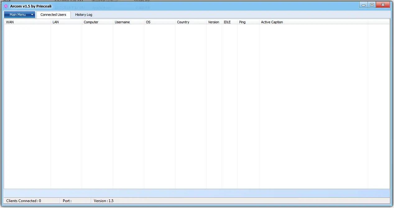Screen dimensions: 394x208
Task: Click the Clients Connected status panel
Action: (31, 201)
